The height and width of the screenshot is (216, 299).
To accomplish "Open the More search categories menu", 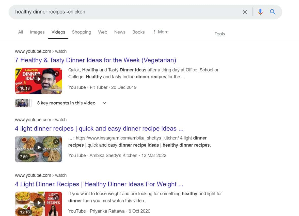I will [x=161, y=32].
